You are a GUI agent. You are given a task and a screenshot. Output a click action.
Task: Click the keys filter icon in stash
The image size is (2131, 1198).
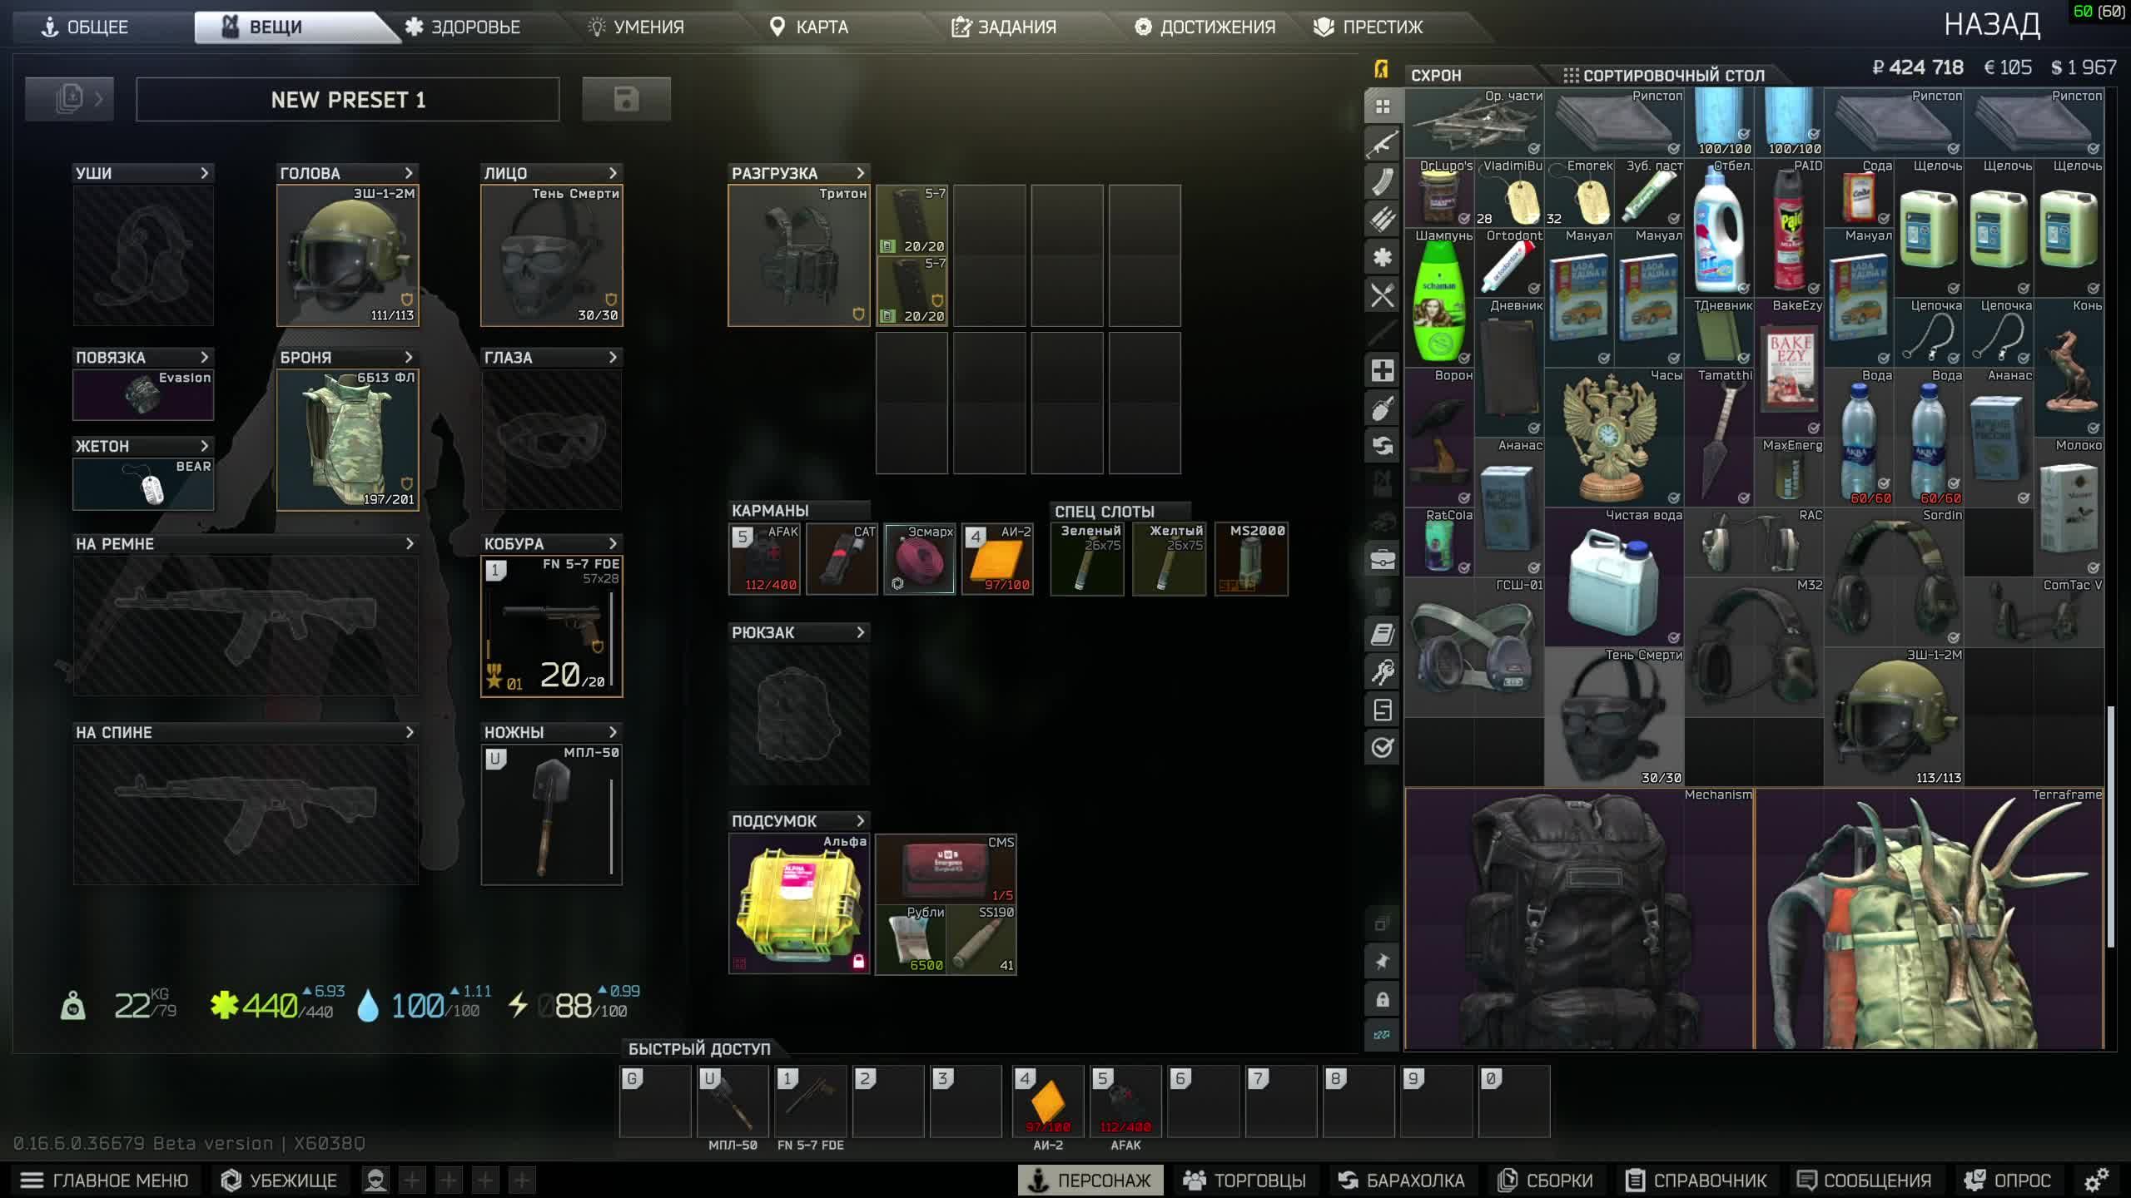[1382, 671]
